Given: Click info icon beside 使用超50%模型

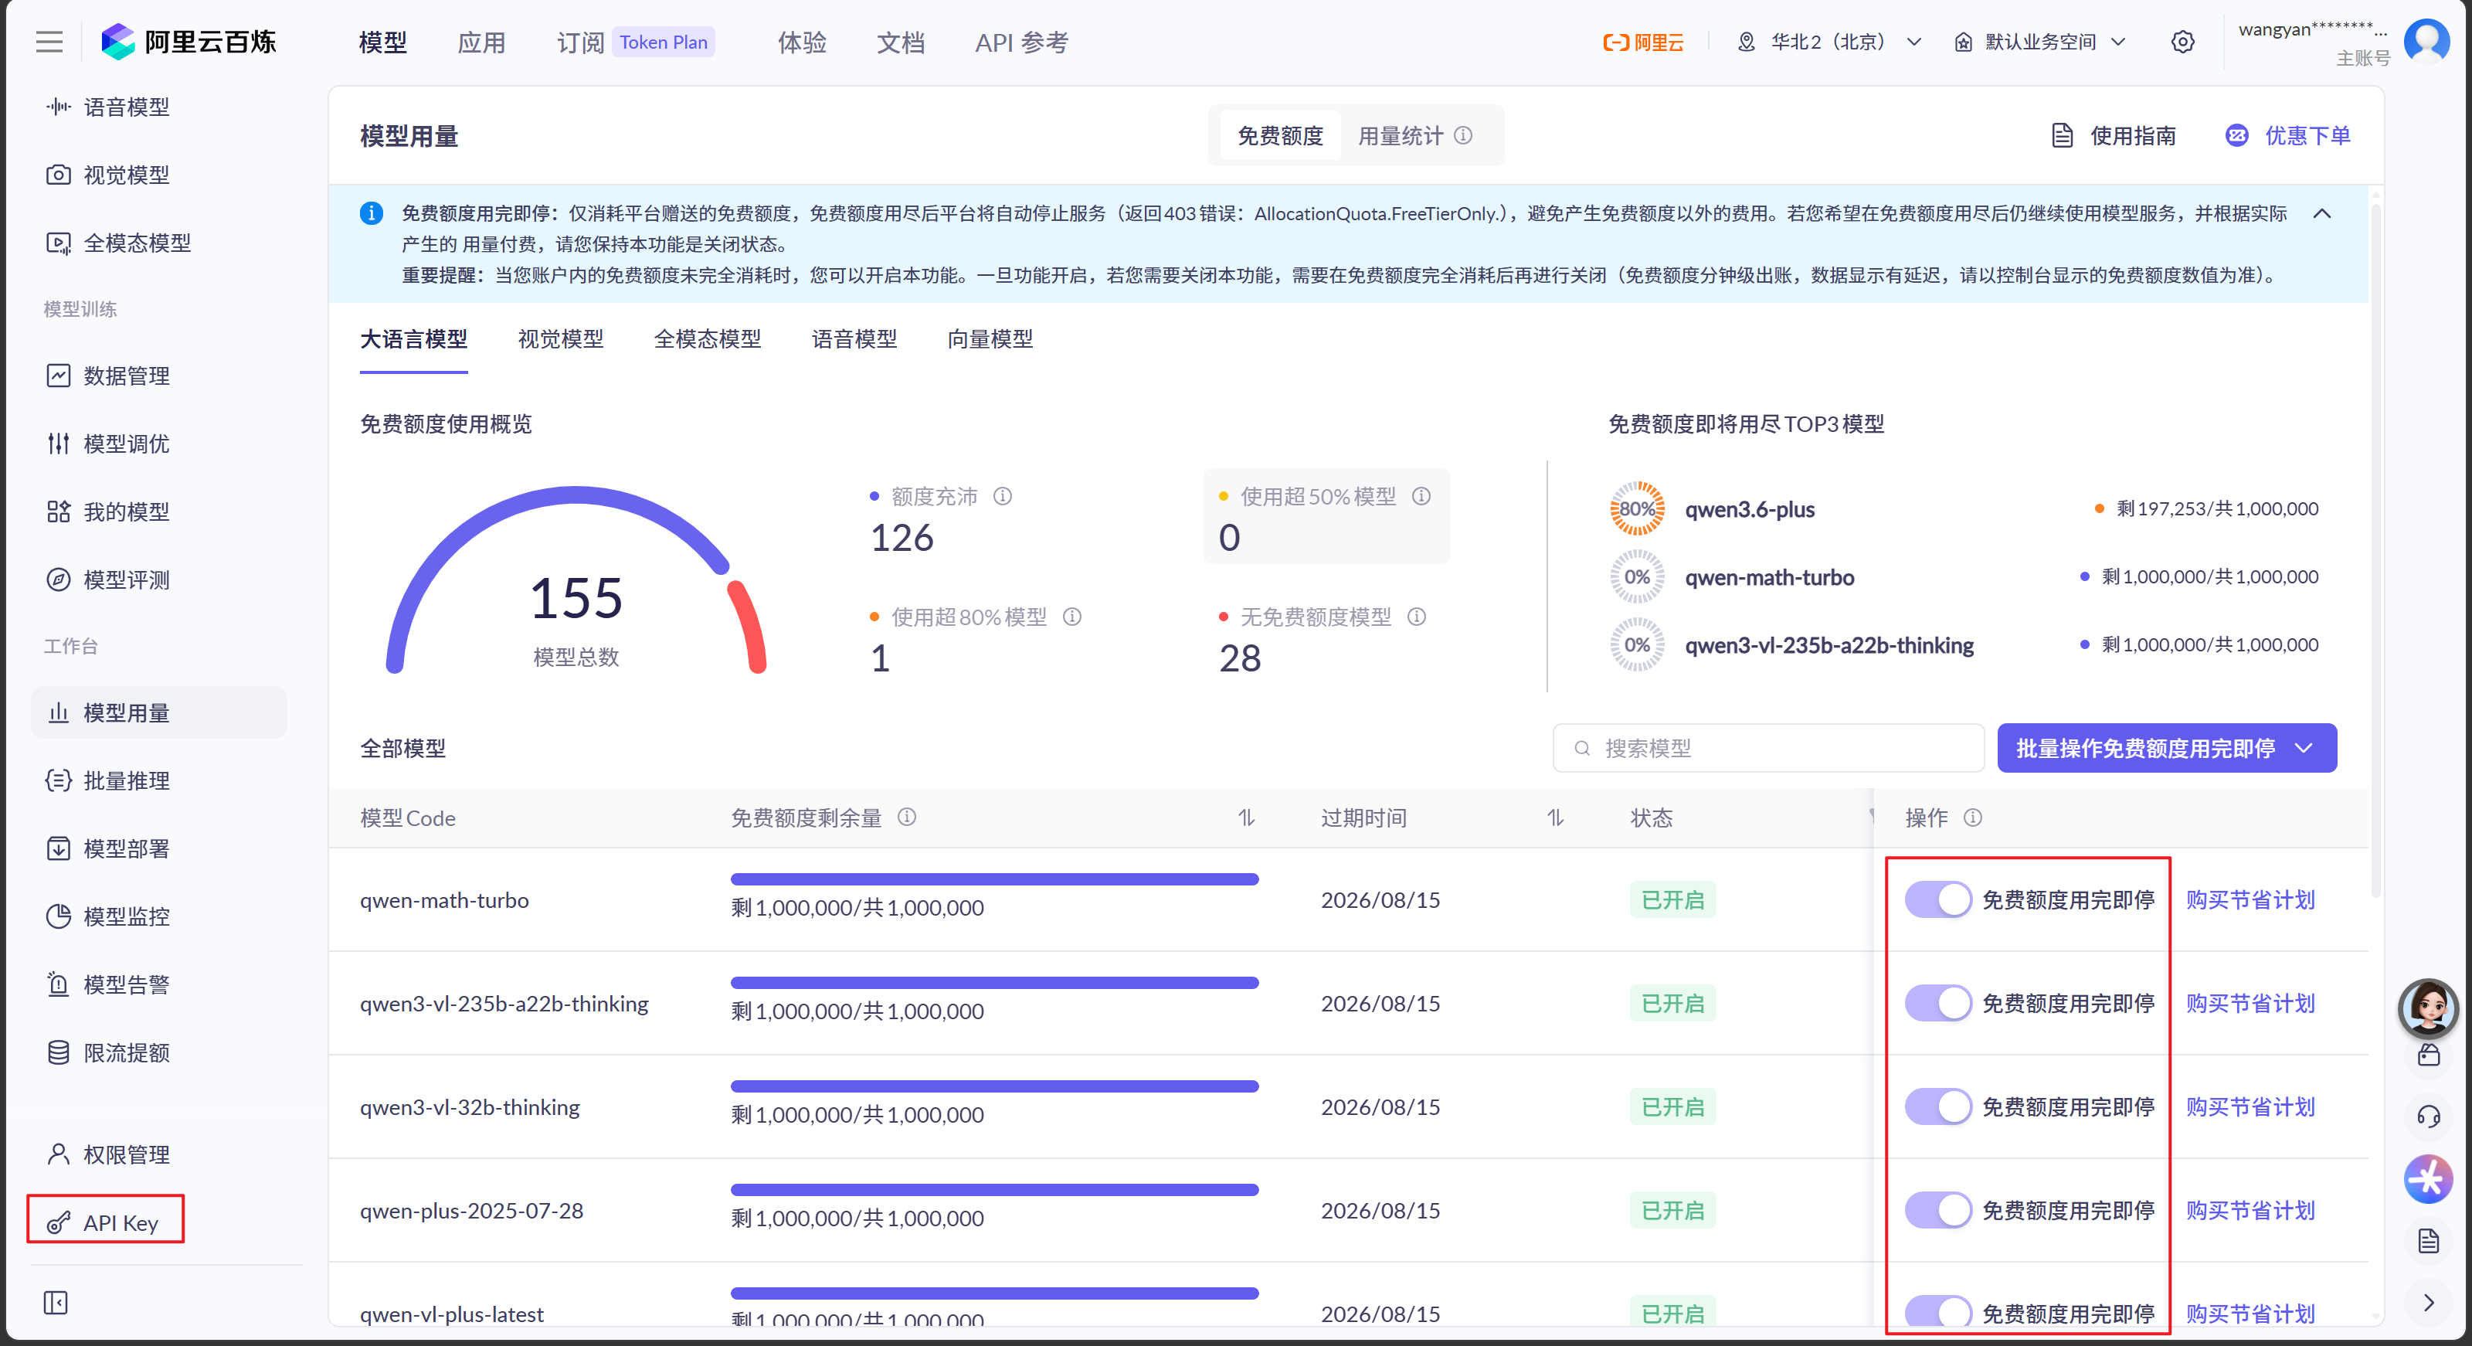Looking at the screenshot, I should click(x=1421, y=496).
